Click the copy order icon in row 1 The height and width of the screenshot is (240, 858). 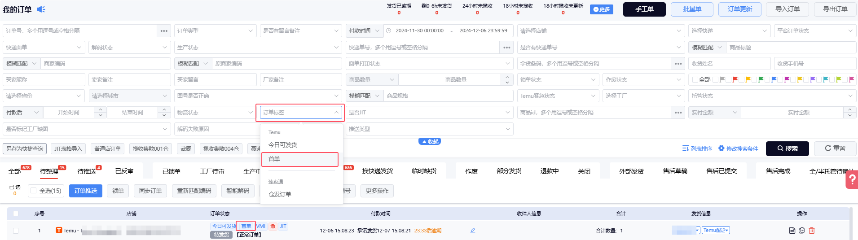(x=802, y=231)
